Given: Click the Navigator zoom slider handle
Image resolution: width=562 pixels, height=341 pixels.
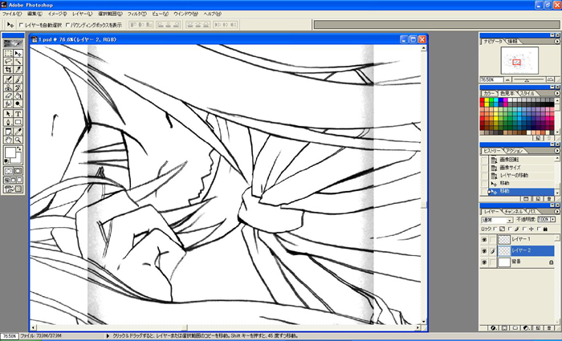Looking at the screenshot, I should tap(527, 80).
